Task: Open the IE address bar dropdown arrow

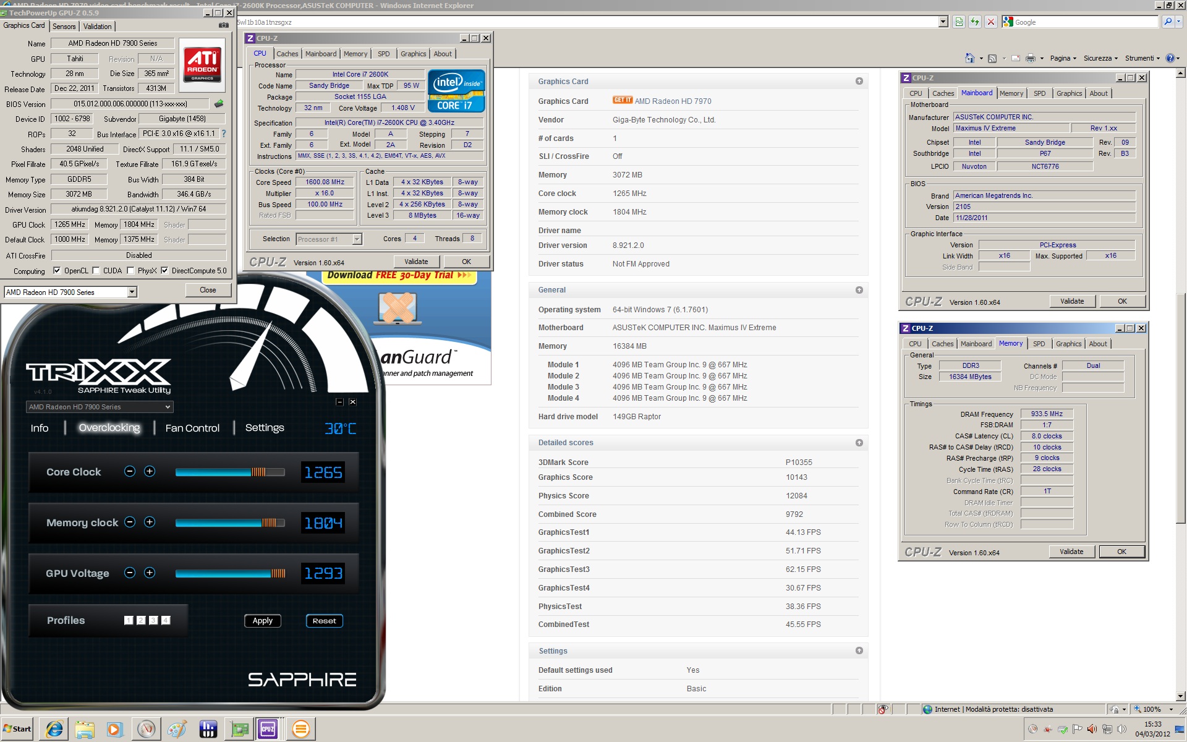Action: point(943,22)
